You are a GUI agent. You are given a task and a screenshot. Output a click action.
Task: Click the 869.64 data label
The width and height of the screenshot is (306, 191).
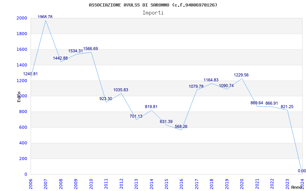(257, 103)
